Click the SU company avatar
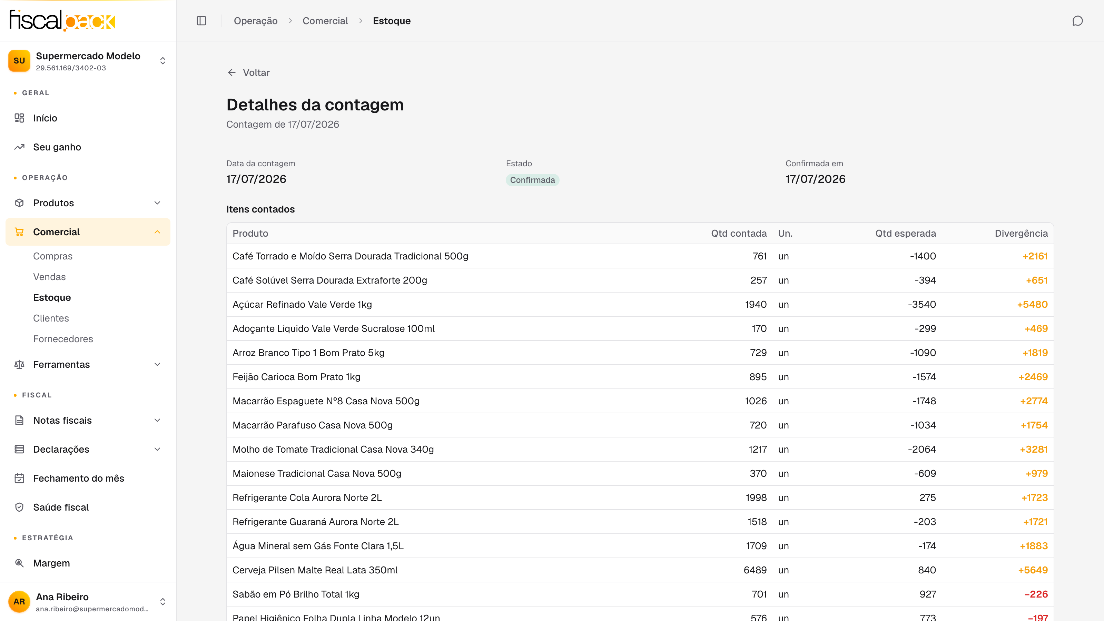This screenshot has width=1104, height=621. click(19, 61)
